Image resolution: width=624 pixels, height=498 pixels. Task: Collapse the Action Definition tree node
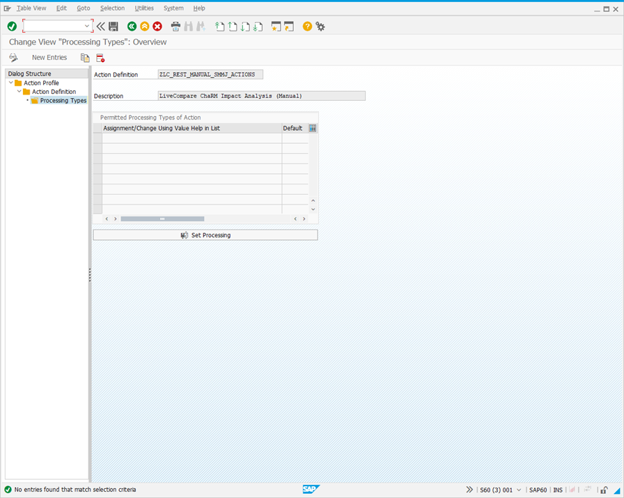coord(19,91)
